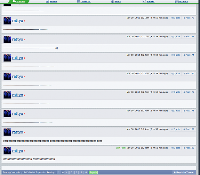Click rattyo avatar on post 173
The height and width of the screenshot is (175, 200).
click(x=7, y=21)
